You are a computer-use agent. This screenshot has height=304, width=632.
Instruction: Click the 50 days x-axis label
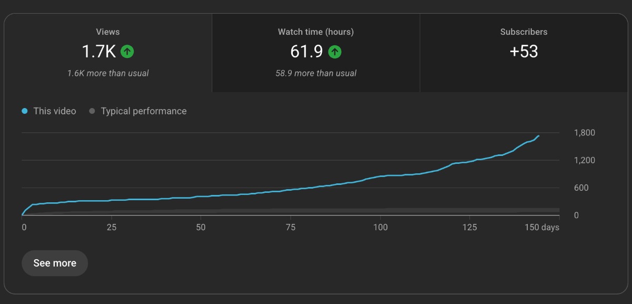pyautogui.click(x=201, y=228)
